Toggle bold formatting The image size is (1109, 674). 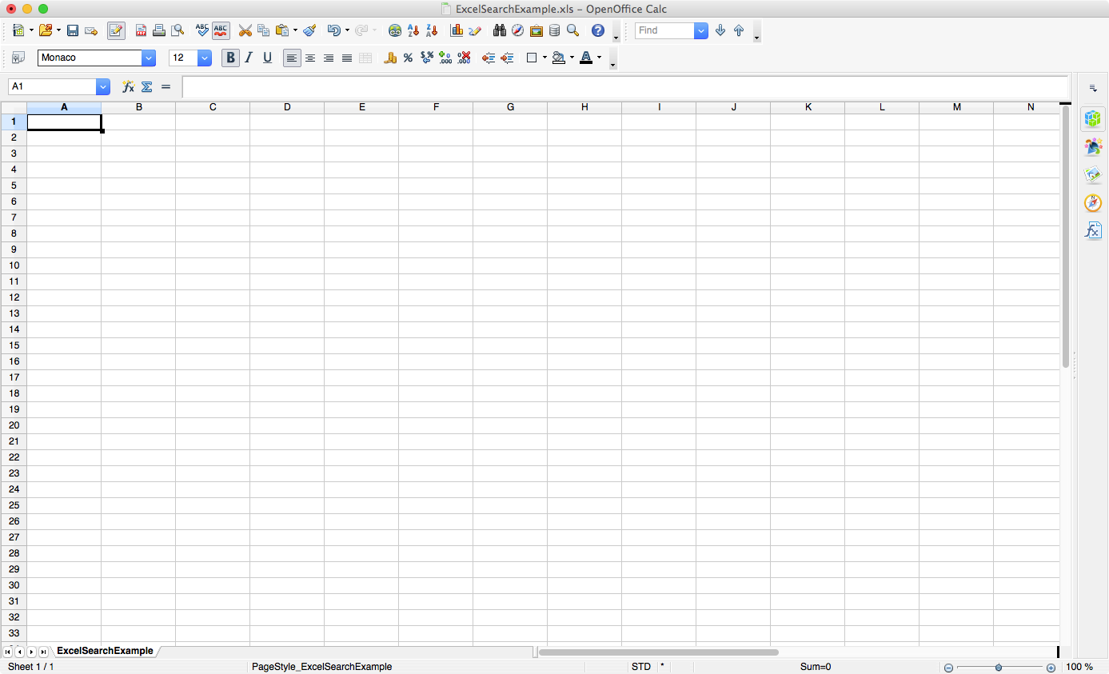click(x=230, y=58)
